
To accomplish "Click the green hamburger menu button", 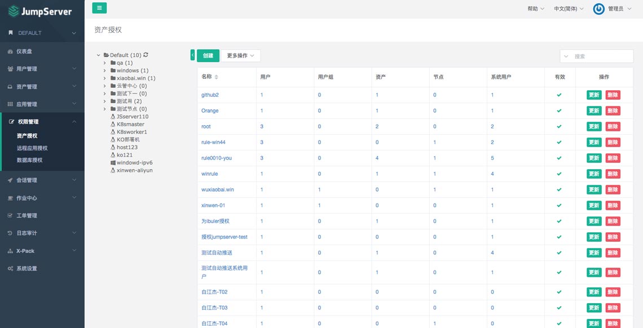I will (x=99, y=8).
